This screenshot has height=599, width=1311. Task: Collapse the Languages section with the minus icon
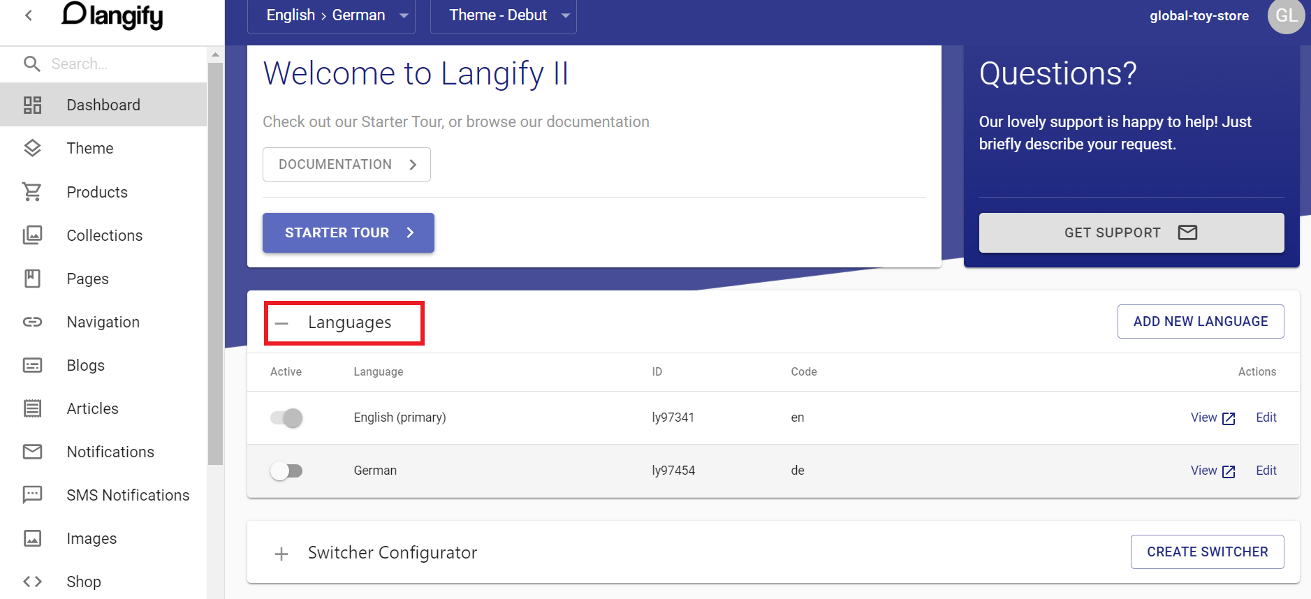[x=281, y=323]
